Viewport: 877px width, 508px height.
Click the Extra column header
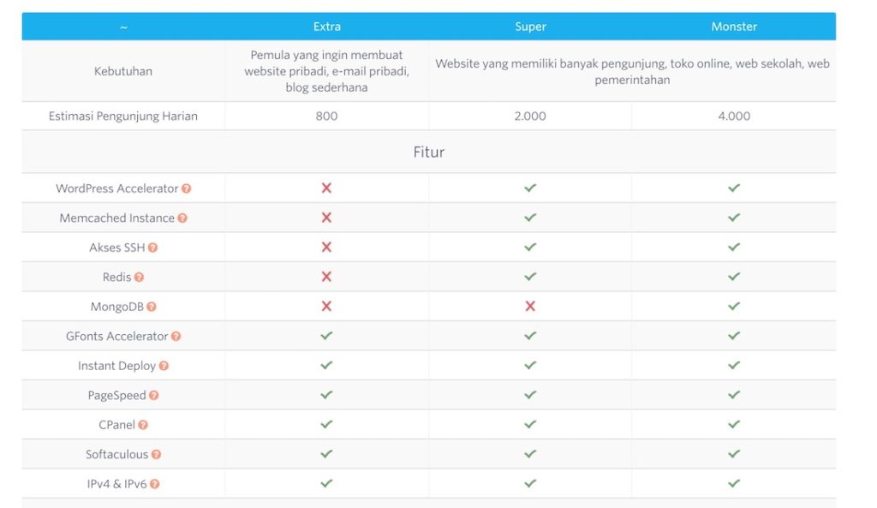[x=326, y=27]
